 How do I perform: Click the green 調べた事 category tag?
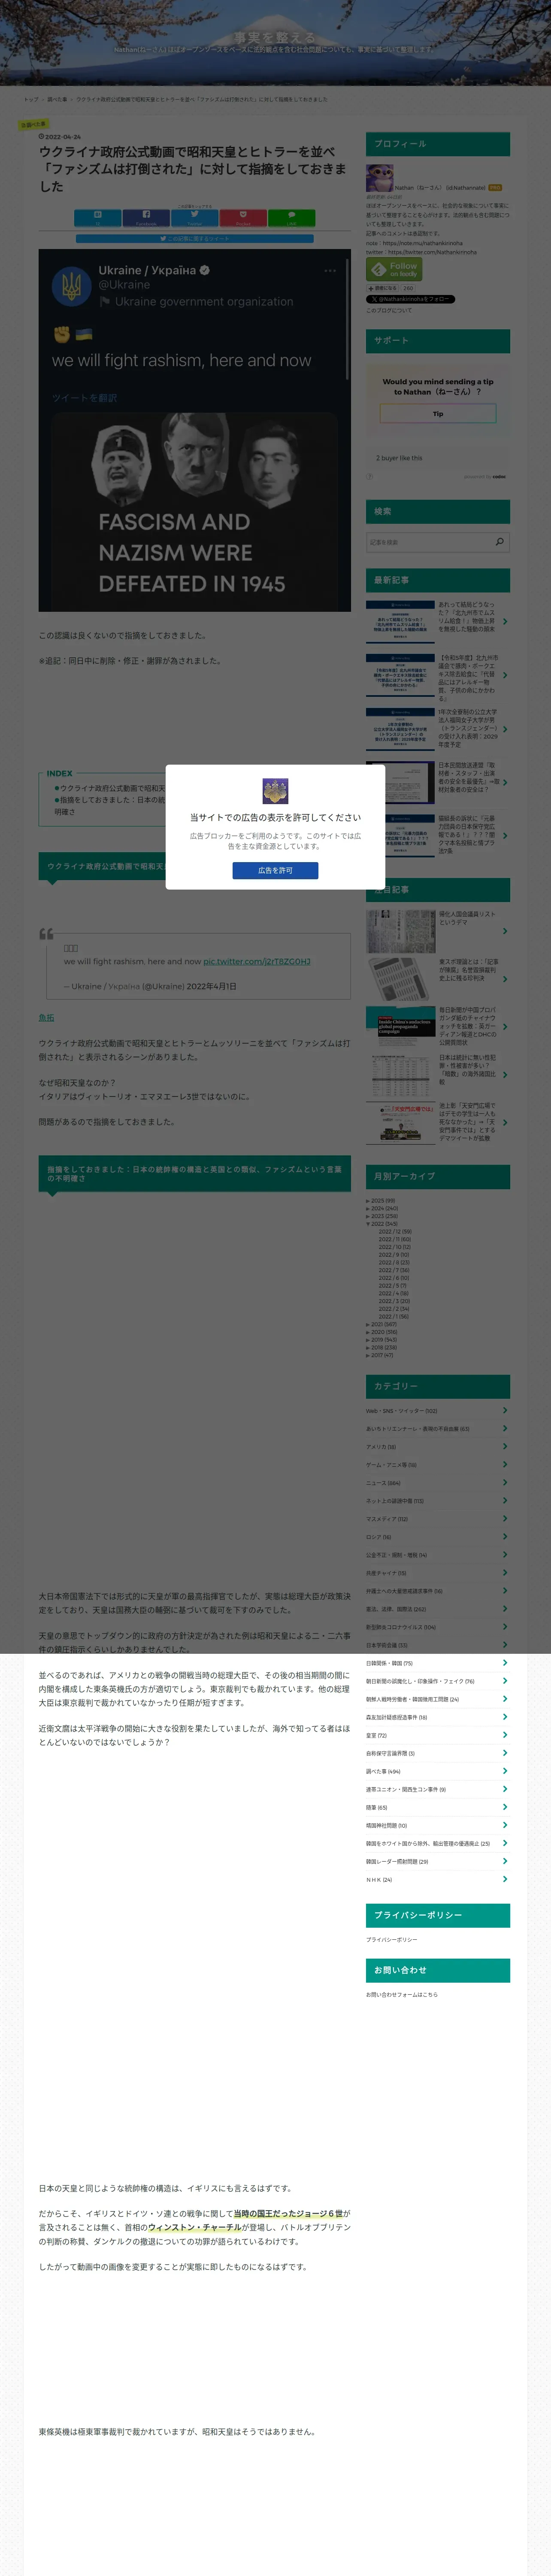(33, 125)
